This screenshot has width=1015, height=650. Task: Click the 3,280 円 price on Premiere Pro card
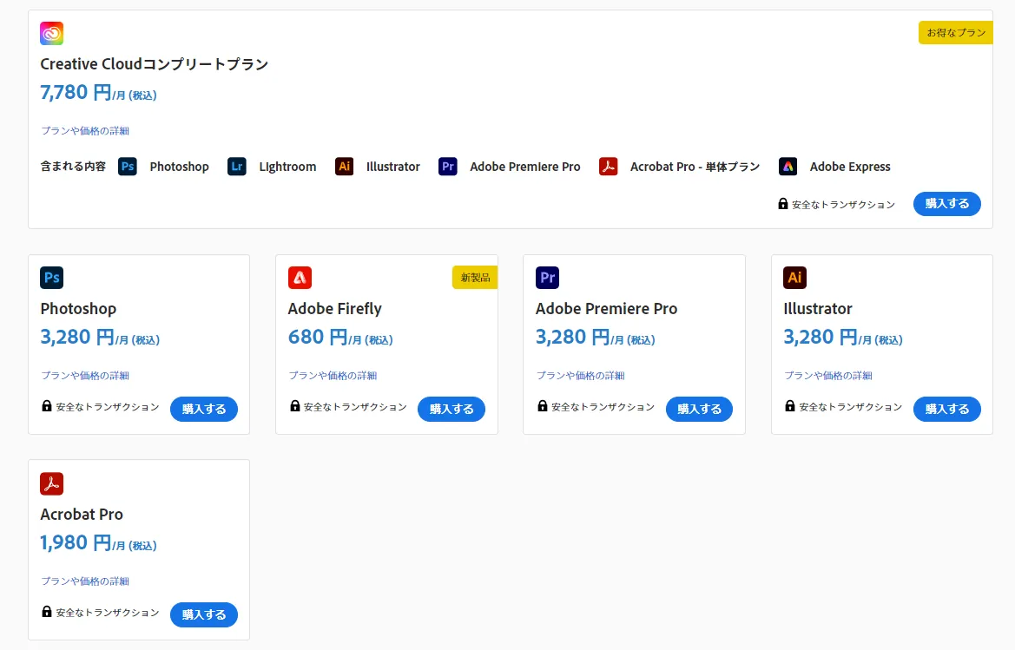(x=573, y=337)
